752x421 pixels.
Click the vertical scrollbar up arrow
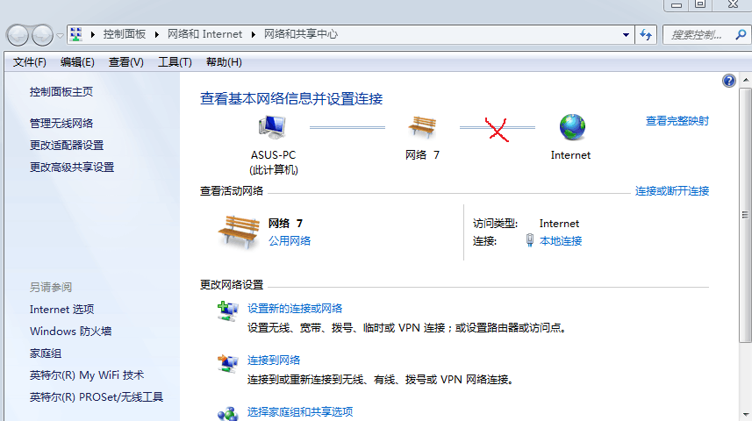tap(745, 80)
